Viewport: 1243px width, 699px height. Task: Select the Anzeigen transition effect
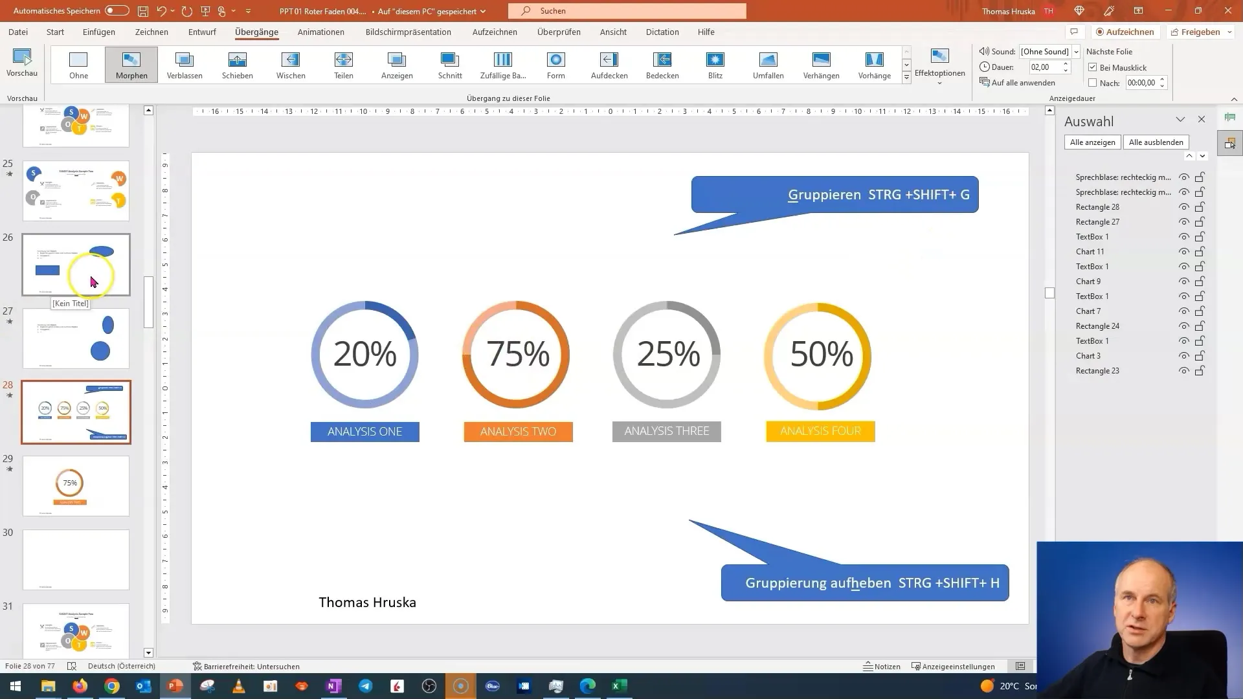click(396, 64)
